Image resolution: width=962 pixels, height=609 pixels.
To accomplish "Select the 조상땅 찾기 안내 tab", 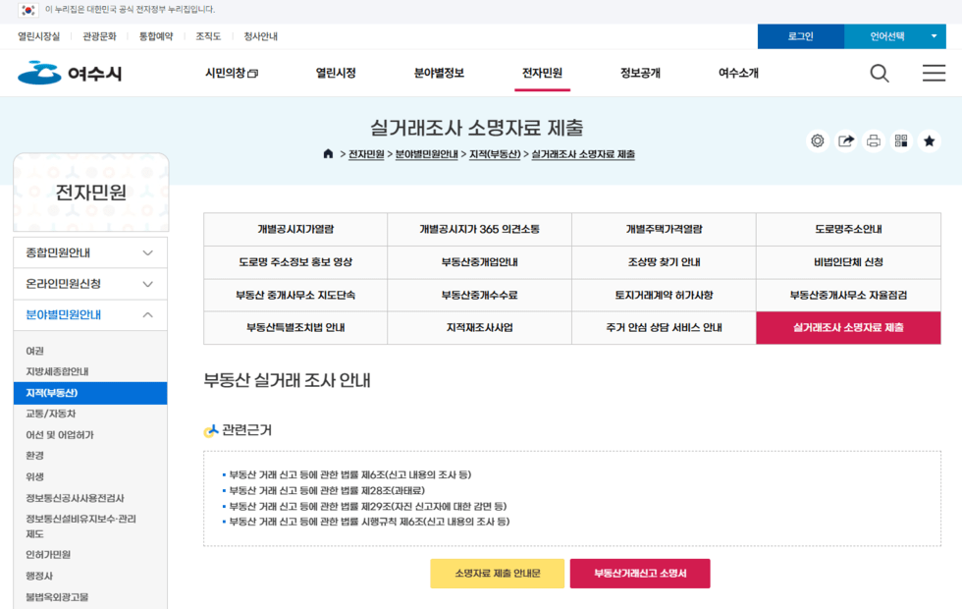I will click(x=664, y=262).
